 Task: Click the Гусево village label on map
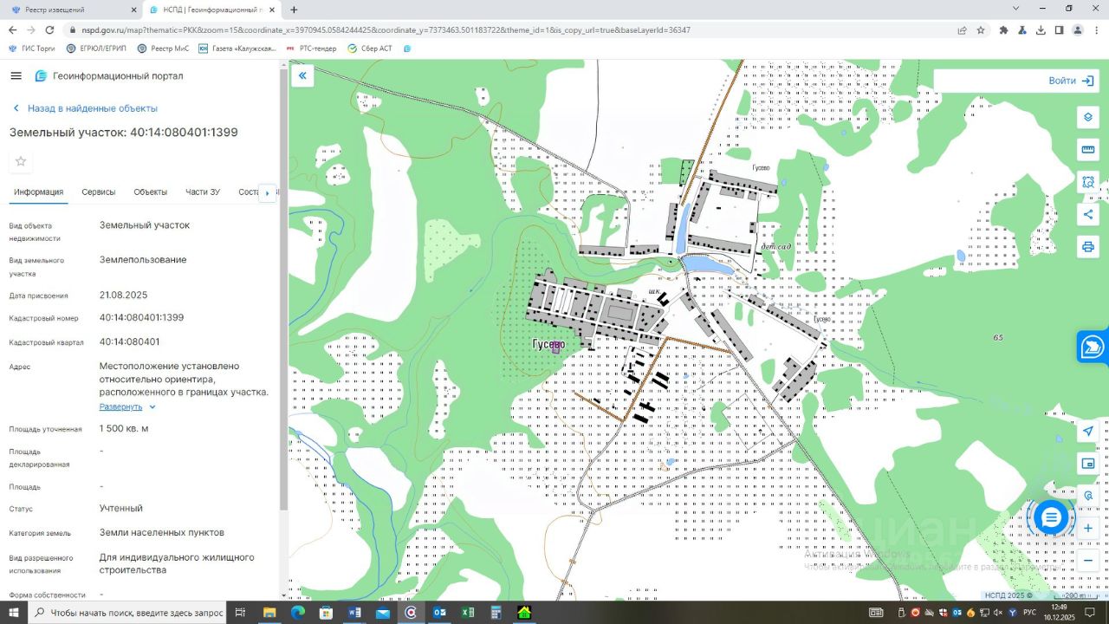(x=548, y=344)
